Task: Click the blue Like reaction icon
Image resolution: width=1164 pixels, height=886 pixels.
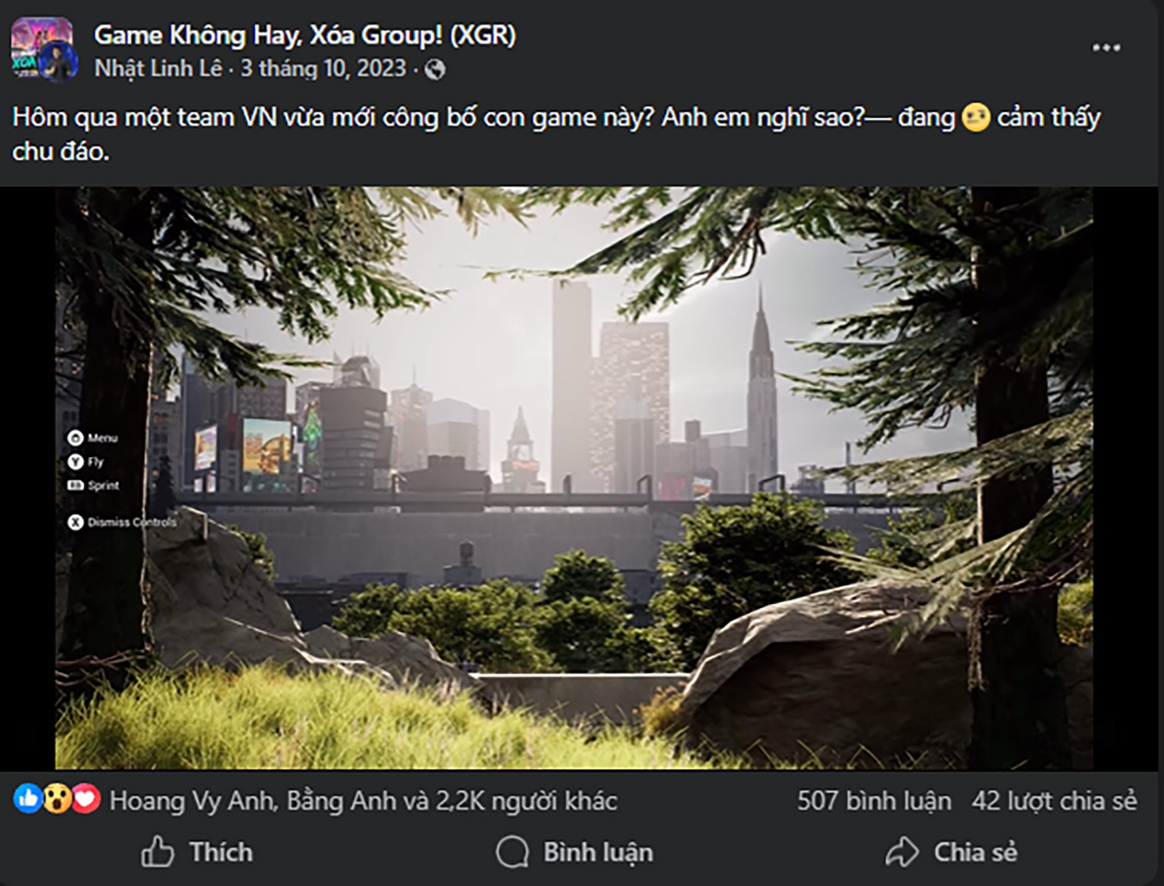Action: [x=28, y=798]
